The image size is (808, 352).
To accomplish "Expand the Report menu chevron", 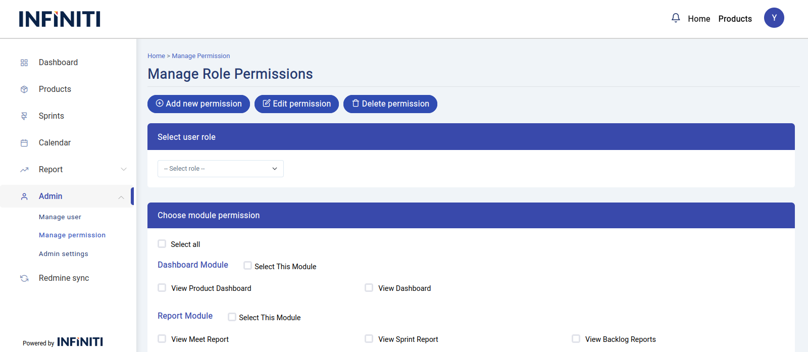I will pos(124,170).
